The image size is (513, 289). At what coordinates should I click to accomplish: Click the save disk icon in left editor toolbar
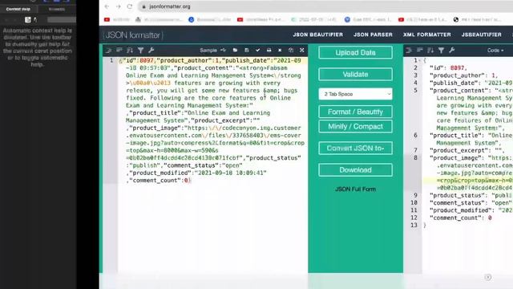[x=247, y=50]
